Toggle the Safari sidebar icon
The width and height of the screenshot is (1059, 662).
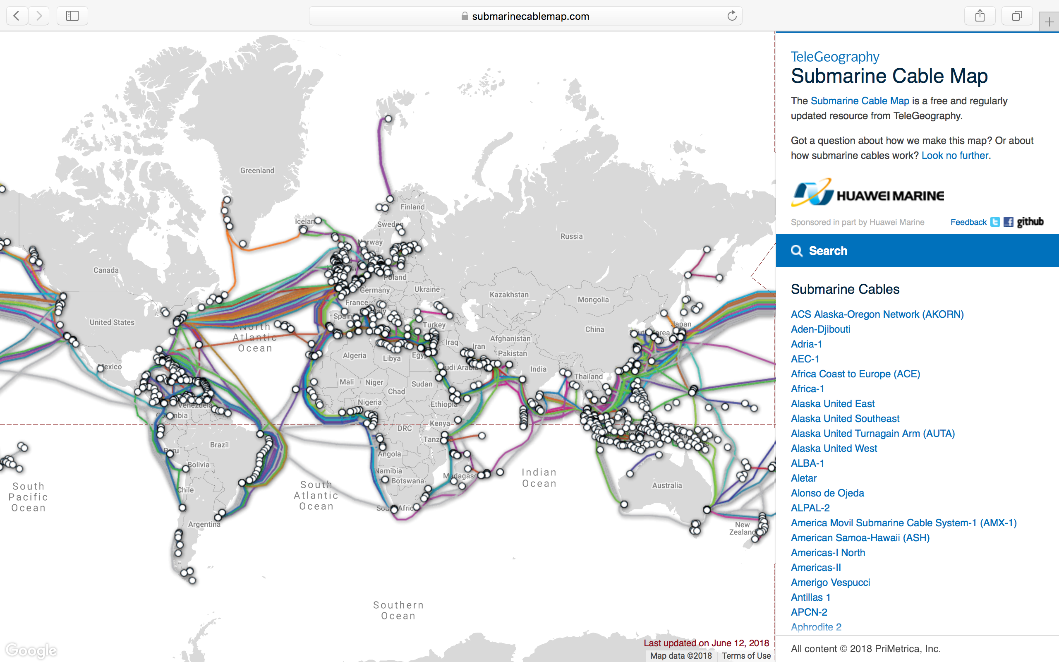(x=72, y=16)
